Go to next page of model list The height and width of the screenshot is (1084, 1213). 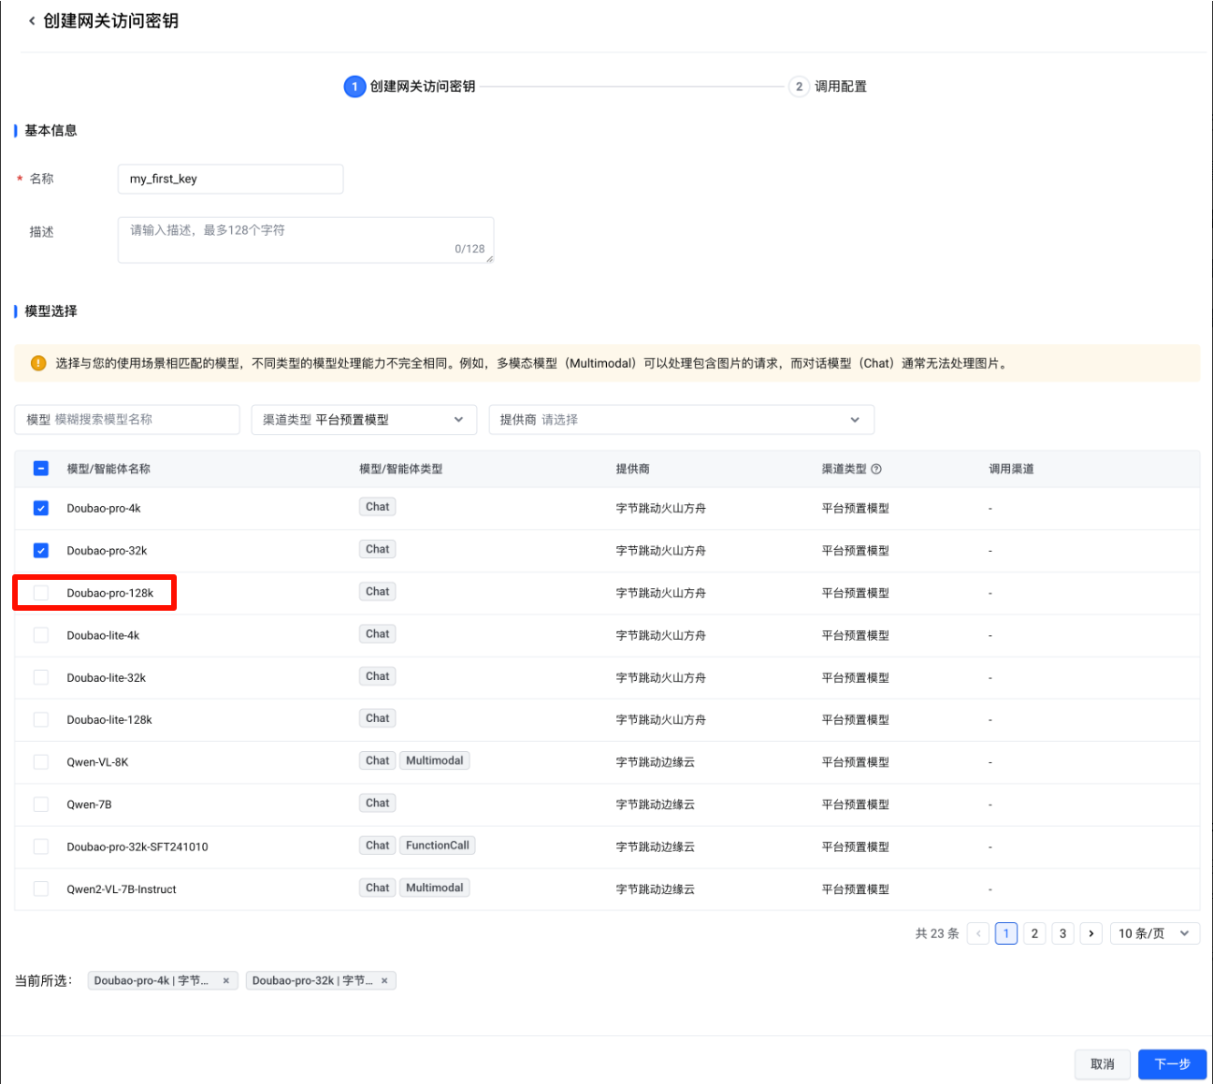(x=1090, y=933)
